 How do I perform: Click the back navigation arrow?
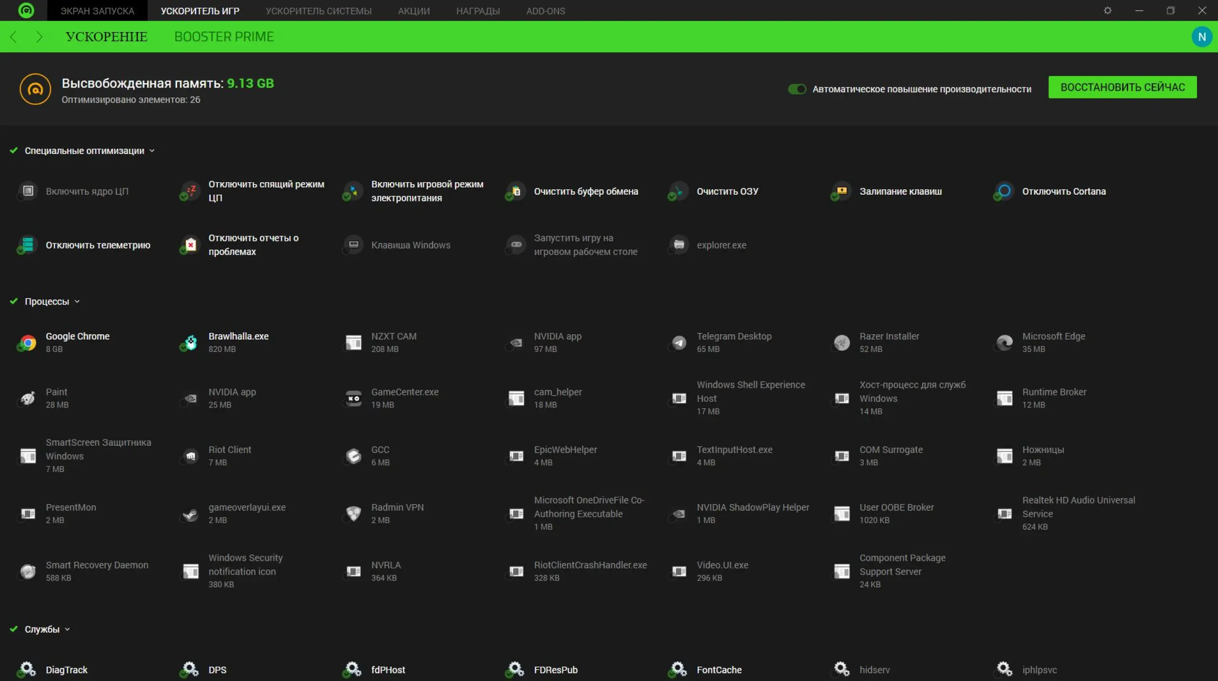(x=13, y=37)
